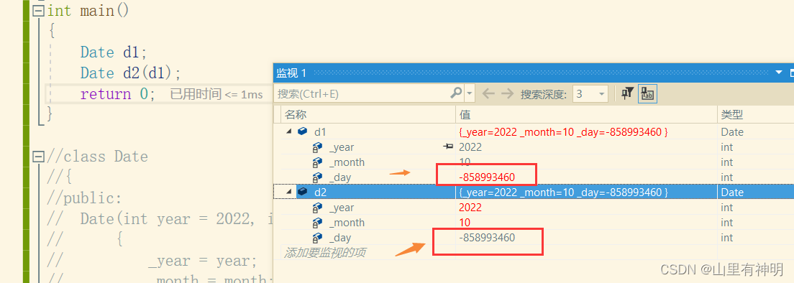This screenshot has height=283, width=794.
Task: Select the d2 watch row
Action: 534,192
